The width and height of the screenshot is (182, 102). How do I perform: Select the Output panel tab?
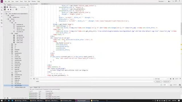tap(35, 87)
